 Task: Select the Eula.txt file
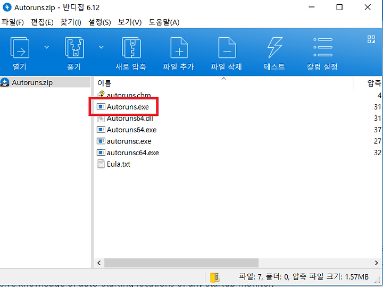coord(119,164)
